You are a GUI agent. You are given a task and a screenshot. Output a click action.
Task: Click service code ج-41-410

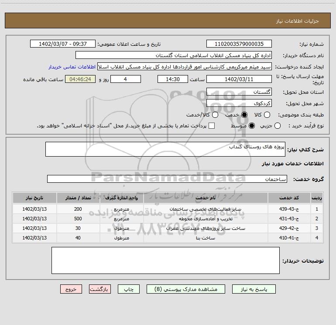(x=289, y=238)
